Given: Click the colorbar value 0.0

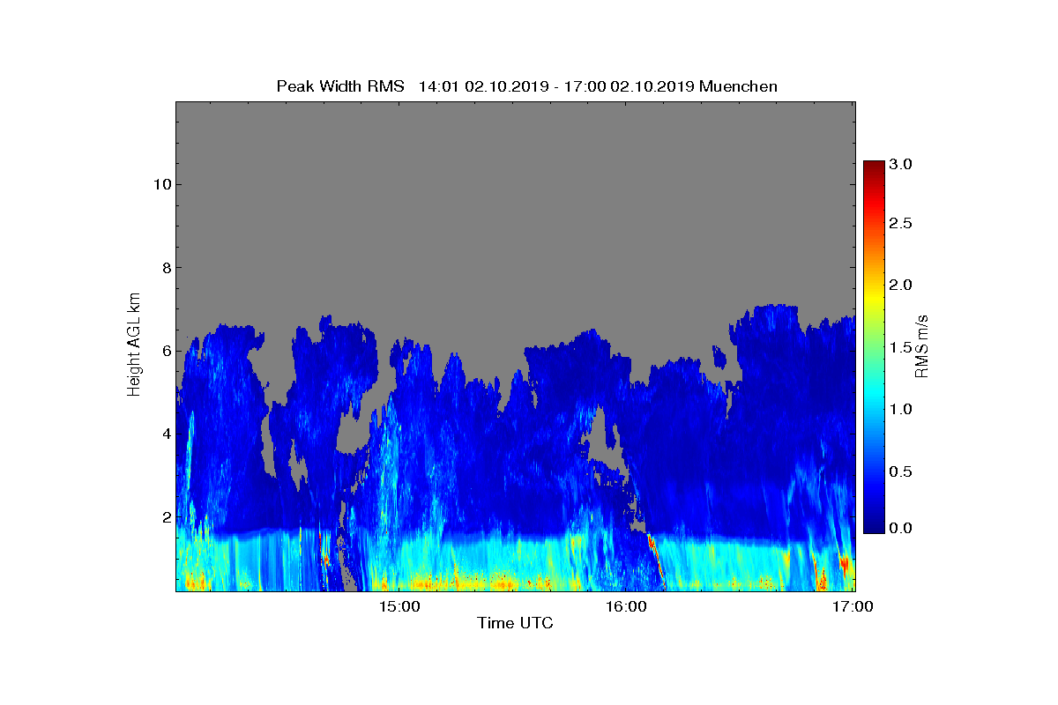Looking at the screenshot, I should 901,528.
